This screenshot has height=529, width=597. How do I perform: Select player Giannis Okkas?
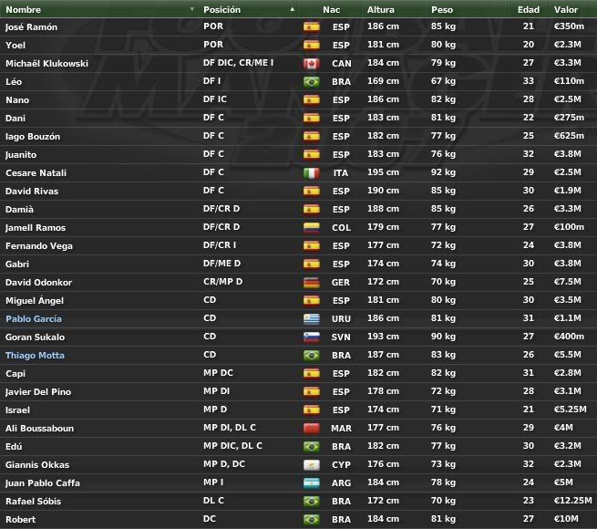37,464
